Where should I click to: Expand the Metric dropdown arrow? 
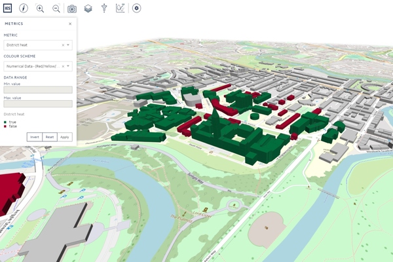click(69, 45)
